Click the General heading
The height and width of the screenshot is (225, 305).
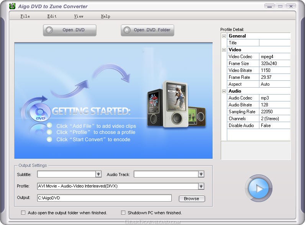[237, 36]
